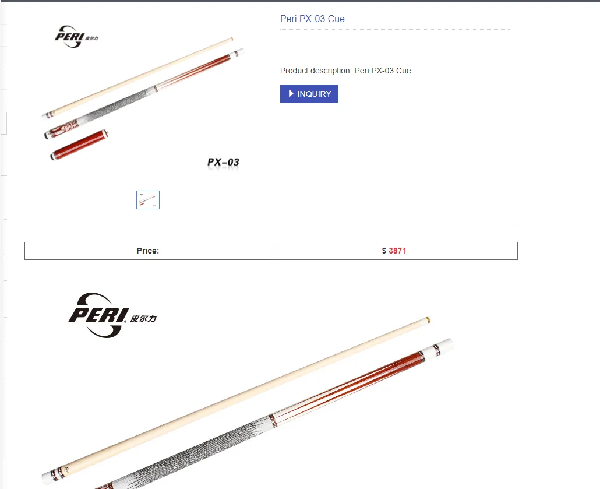Click the arrow icon inside INQUIRY button
Viewport: 600px width, 489px height.
point(291,93)
